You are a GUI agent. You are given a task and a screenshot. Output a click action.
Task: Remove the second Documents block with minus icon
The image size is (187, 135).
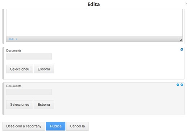coord(178,85)
